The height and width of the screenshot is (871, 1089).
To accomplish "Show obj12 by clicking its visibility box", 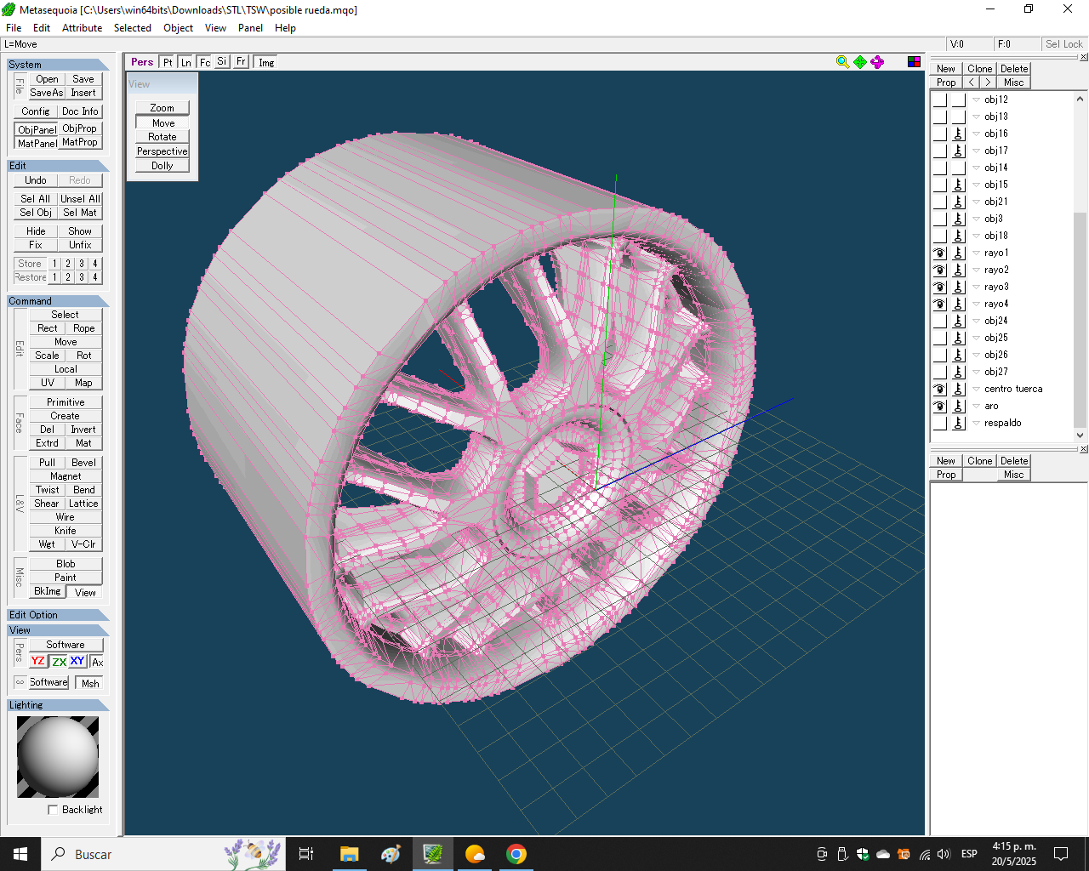I will pos(939,100).
